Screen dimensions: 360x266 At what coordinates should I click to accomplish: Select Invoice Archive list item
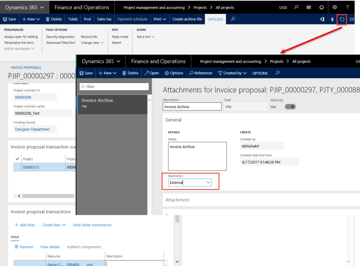[112, 104]
